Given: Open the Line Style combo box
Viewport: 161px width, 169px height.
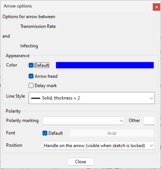Looking at the screenshot, I should (92, 98).
